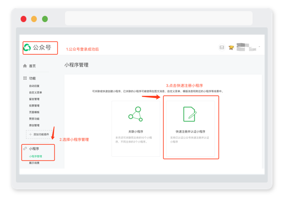Click the home house icon beside 首页

pos(25,66)
